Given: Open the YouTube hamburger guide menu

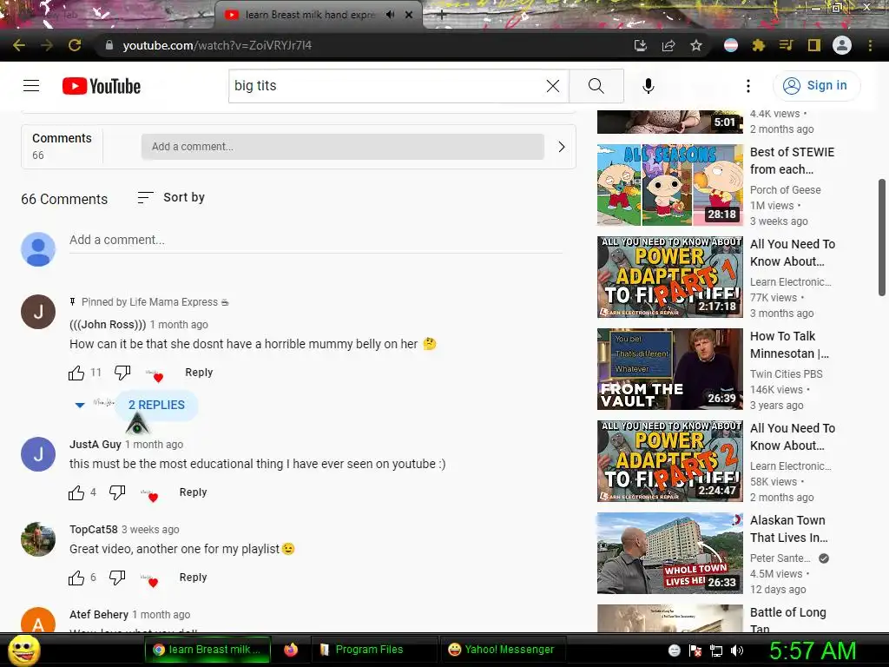Looking at the screenshot, I should (31, 86).
